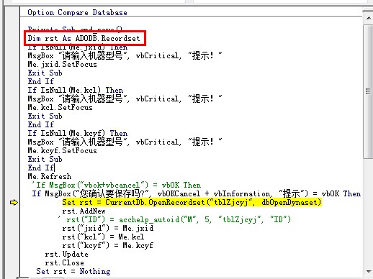This screenshot has width=373, height=279.
Task: Click the scrollbar up arrow
Action: pos(368,18)
